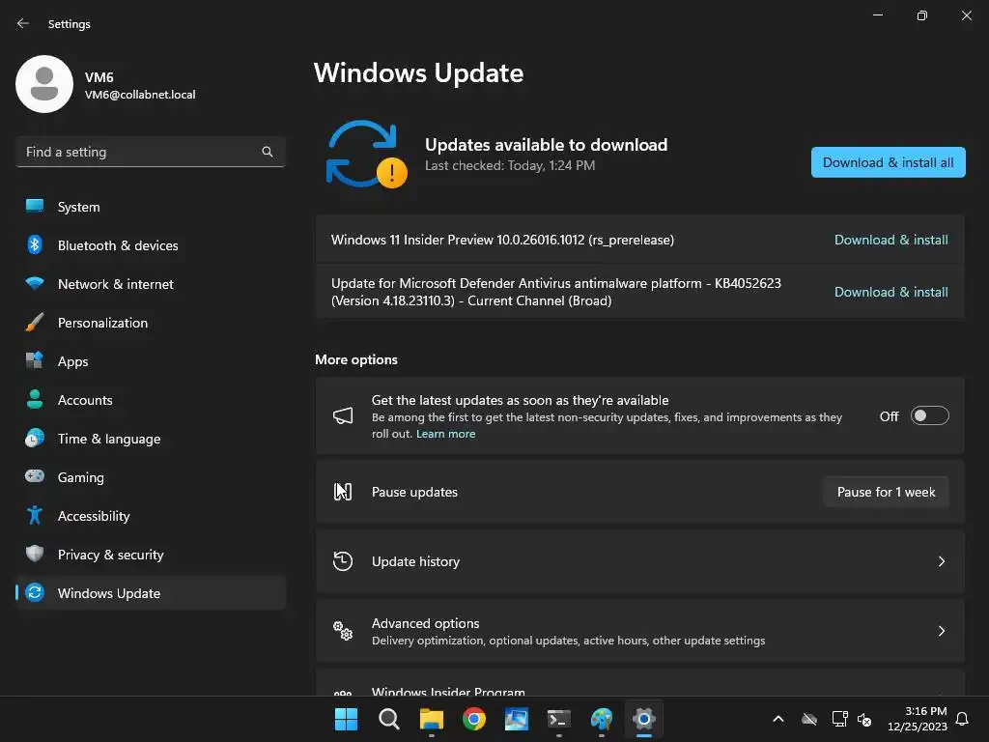This screenshot has height=742, width=989.
Task: Click Pause for 1 week button
Action: click(887, 492)
